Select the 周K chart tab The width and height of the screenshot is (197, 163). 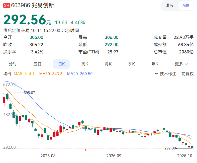click(x=85, y=64)
